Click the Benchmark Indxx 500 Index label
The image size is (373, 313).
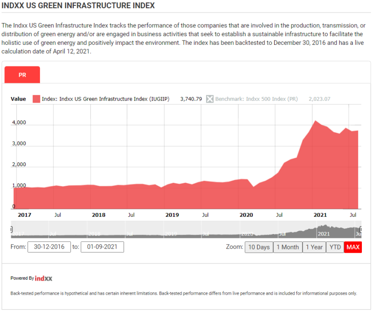click(256, 99)
